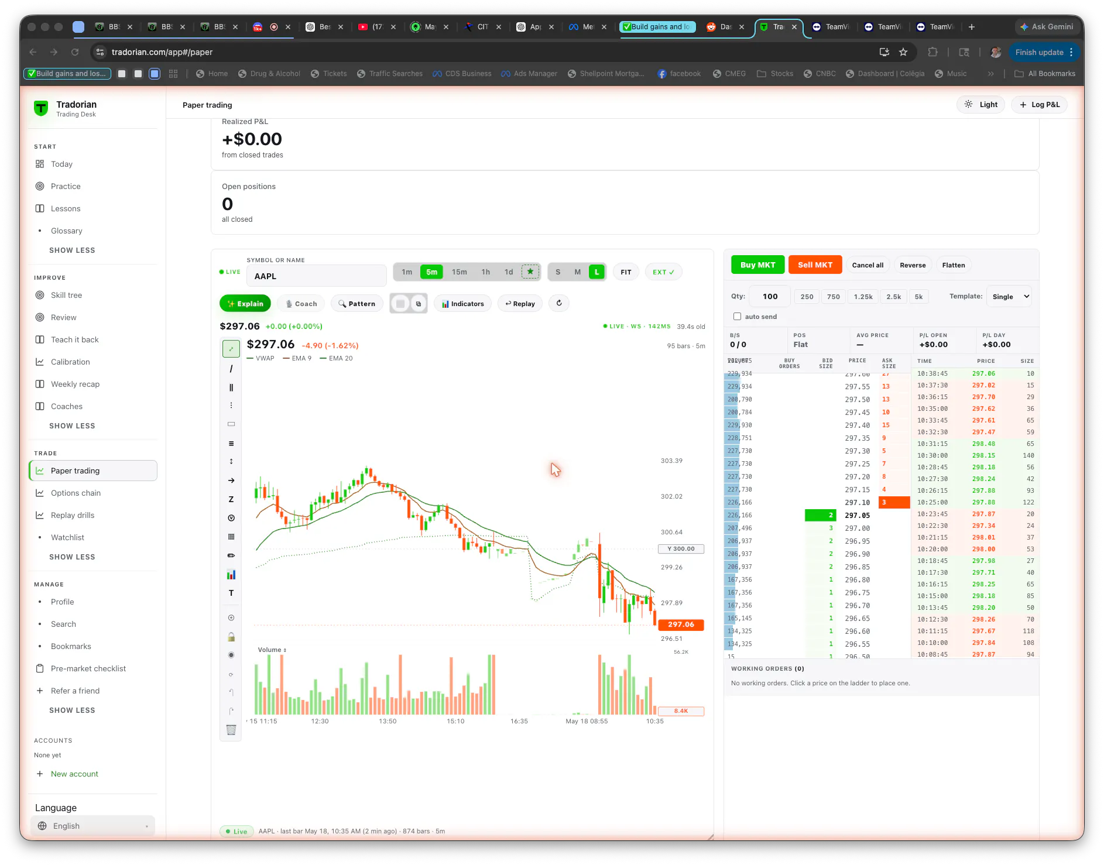
Task: Select the 15m timeframe
Action: [x=460, y=272]
